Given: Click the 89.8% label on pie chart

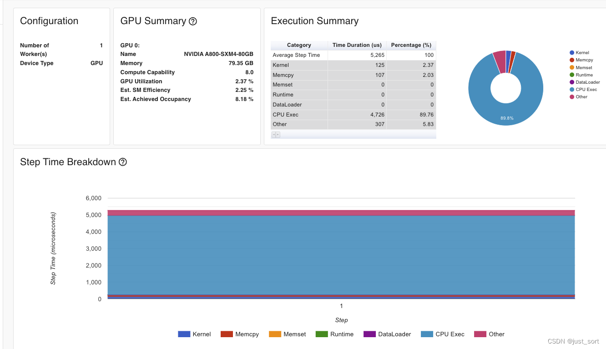Looking at the screenshot, I should click(507, 118).
